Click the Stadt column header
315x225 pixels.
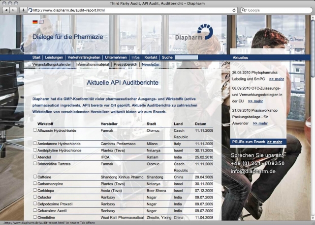[x=151, y=124]
